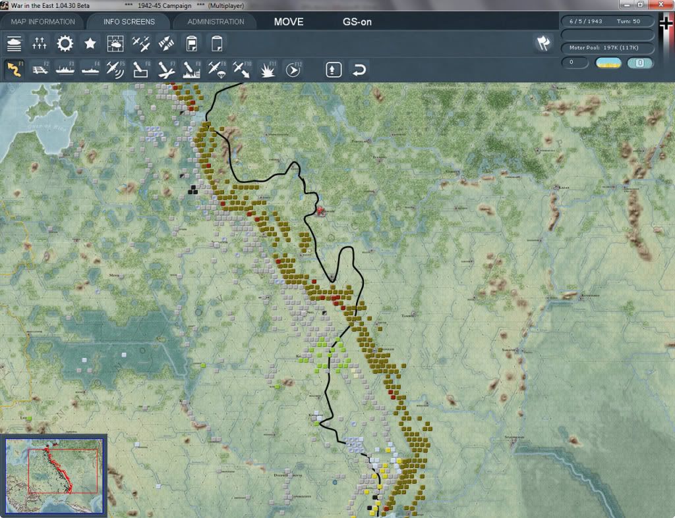Select the F2 rail movement mode
The height and width of the screenshot is (518, 675).
pyautogui.click(x=40, y=69)
